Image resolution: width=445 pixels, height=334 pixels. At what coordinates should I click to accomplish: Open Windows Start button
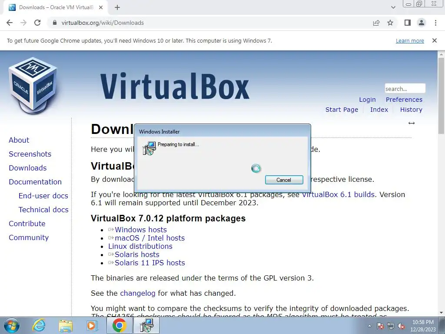(12, 325)
